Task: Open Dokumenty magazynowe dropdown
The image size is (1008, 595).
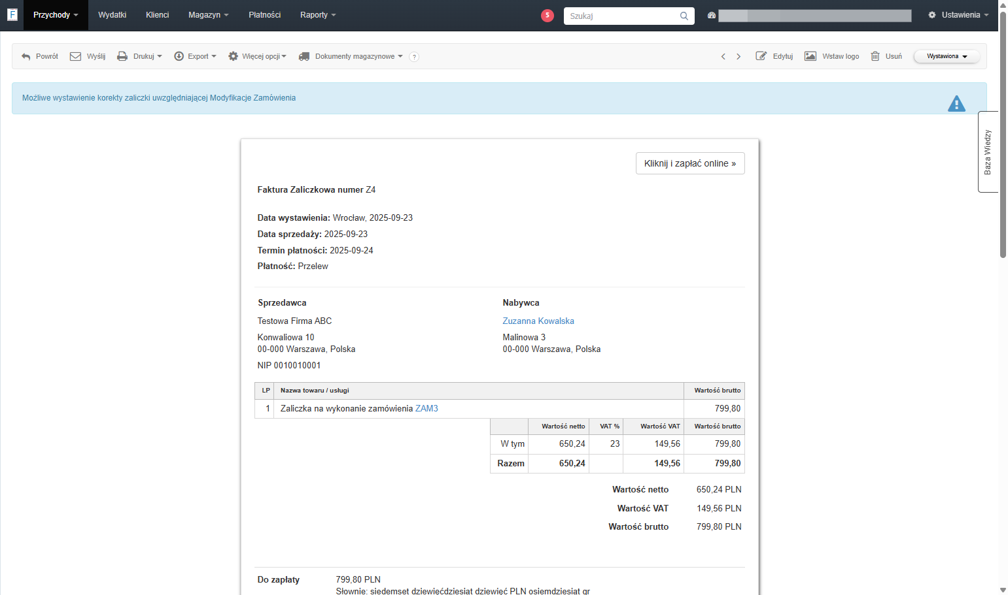Action: click(351, 57)
